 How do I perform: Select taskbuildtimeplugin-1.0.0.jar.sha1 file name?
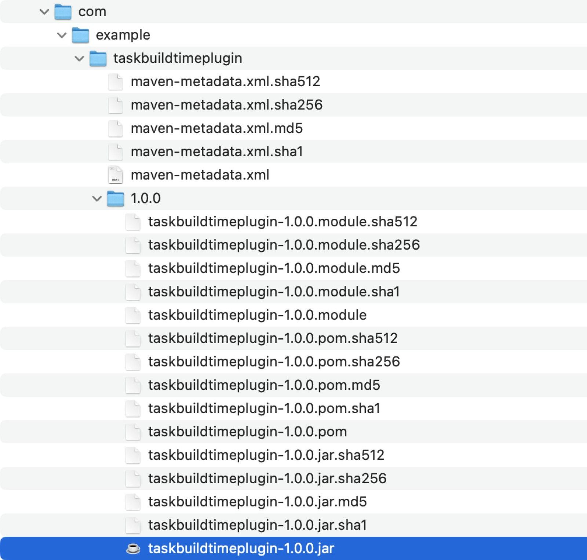pyautogui.click(x=258, y=525)
